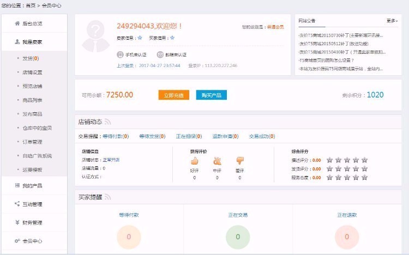Viewport: 409px width, 255px height.
Task: Click first star in 描述评分 row
Action: [x=330, y=160]
